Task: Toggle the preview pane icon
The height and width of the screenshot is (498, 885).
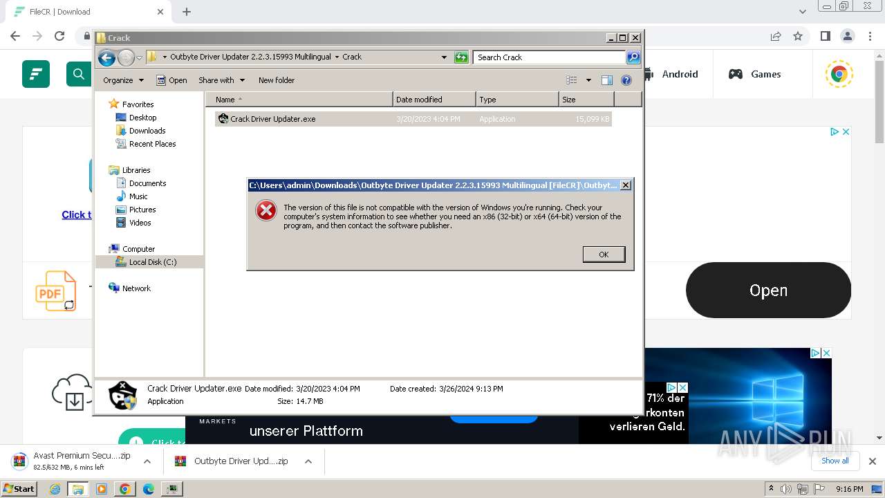Action: (607, 80)
